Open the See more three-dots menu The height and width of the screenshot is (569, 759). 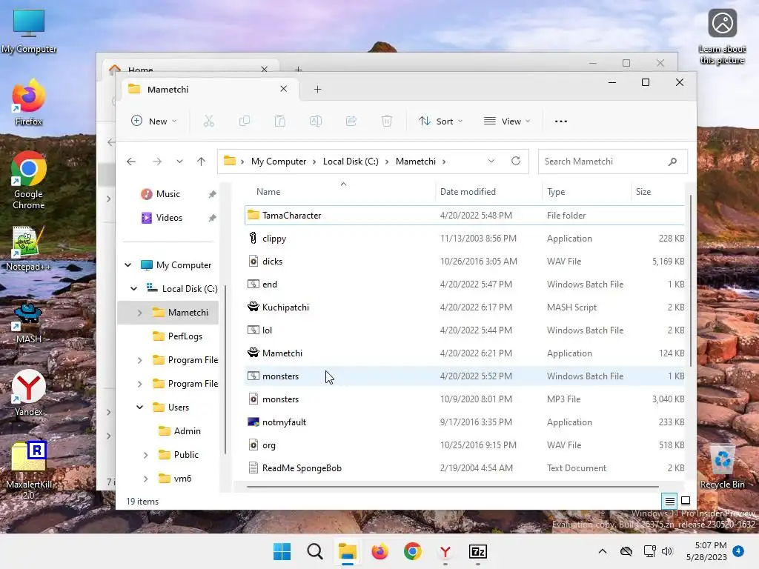pos(561,122)
